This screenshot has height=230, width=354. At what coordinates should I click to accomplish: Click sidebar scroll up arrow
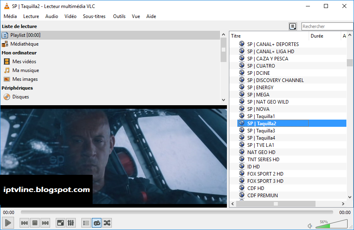(x=224, y=34)
